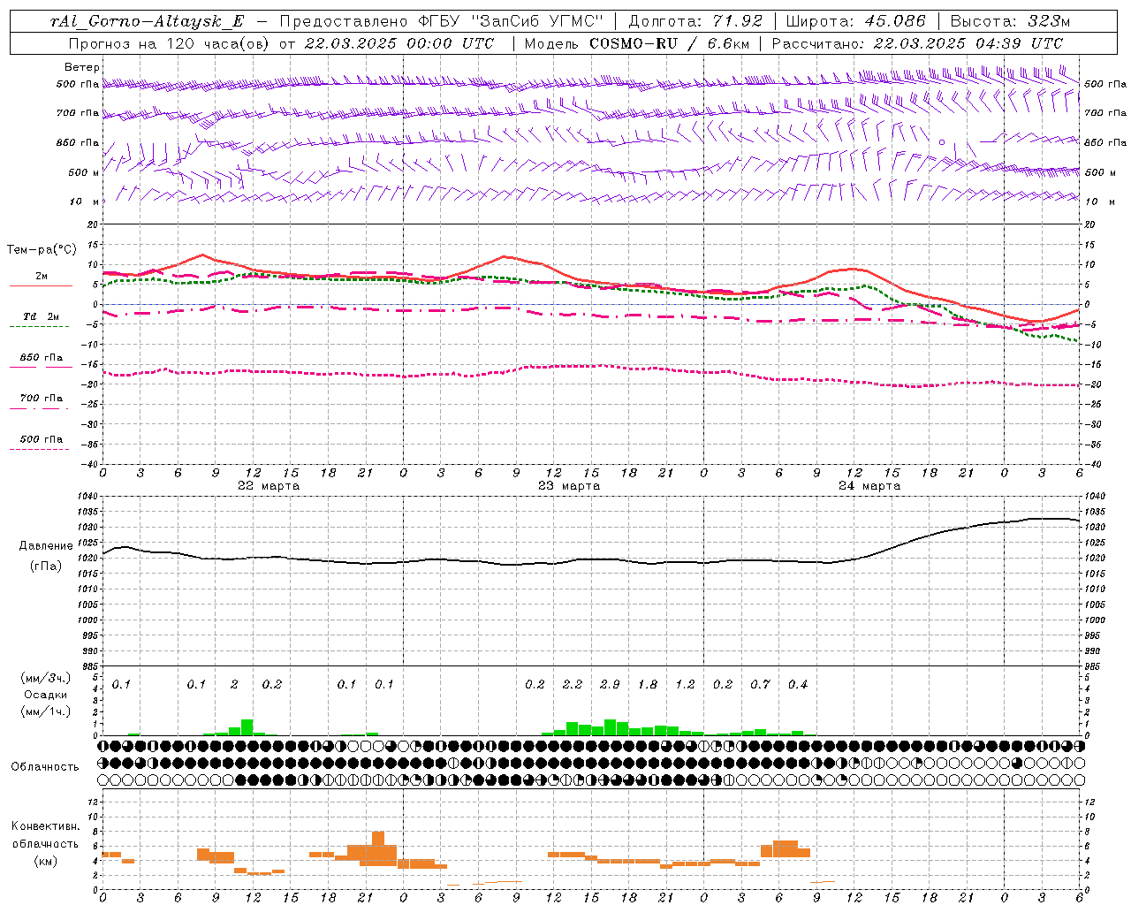The height and width of the screenshot is (905, 1131).
Task: Click the 700 гПа temperature legend entry
Action: pos(41,399)
